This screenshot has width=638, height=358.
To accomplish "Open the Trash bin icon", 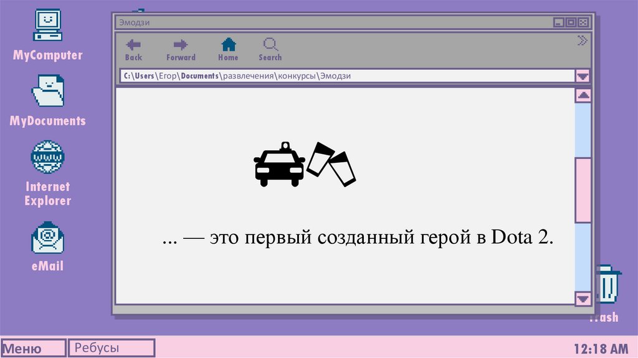I will [608, 284].
